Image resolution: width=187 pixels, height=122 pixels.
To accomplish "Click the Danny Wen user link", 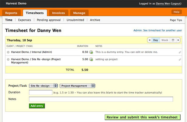I will [163, 4].
